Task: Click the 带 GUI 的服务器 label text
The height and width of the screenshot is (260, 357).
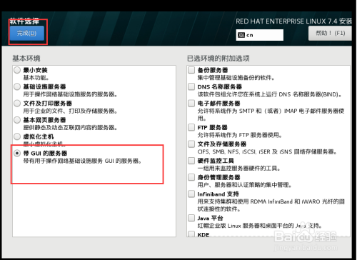Action: click(x=45, y=154)
